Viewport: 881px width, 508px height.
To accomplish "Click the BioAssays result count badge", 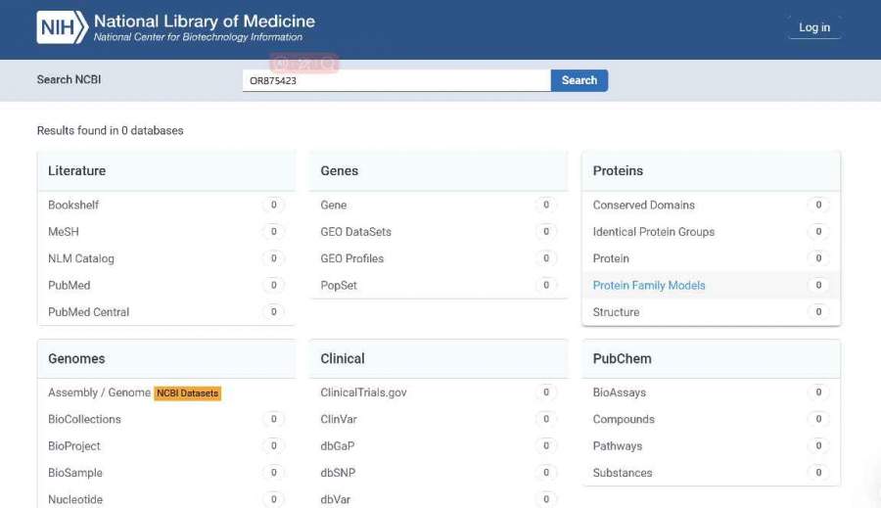I will tap(818, 393).
